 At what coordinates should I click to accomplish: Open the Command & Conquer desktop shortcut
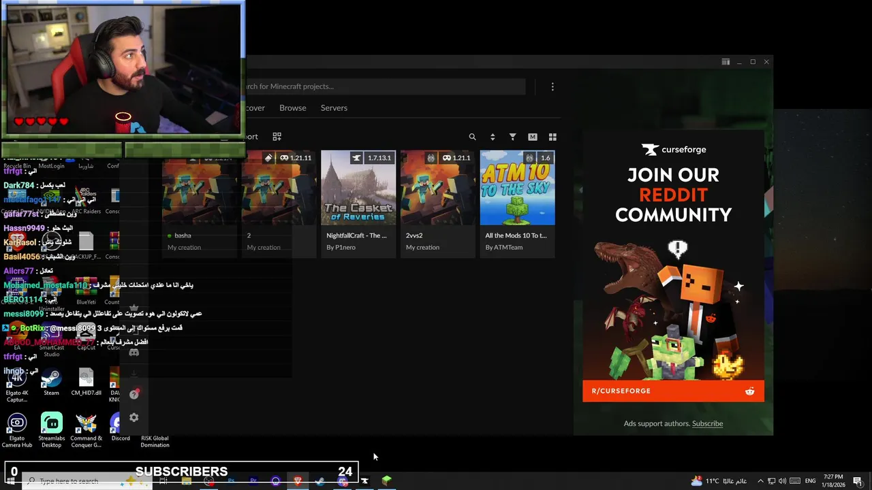coord(86,430)
